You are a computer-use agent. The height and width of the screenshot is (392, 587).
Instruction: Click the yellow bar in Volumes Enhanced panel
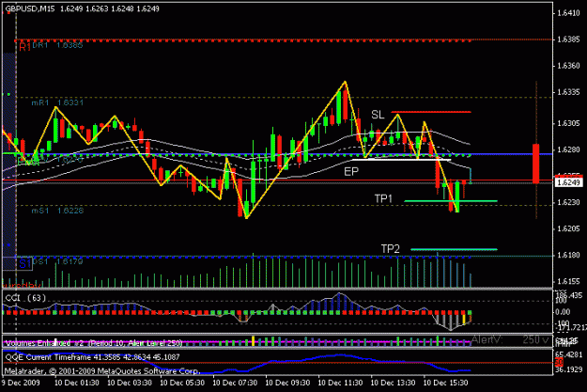(253, 340)
